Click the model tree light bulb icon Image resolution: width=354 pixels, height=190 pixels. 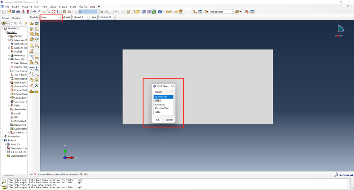pos(25,23)
